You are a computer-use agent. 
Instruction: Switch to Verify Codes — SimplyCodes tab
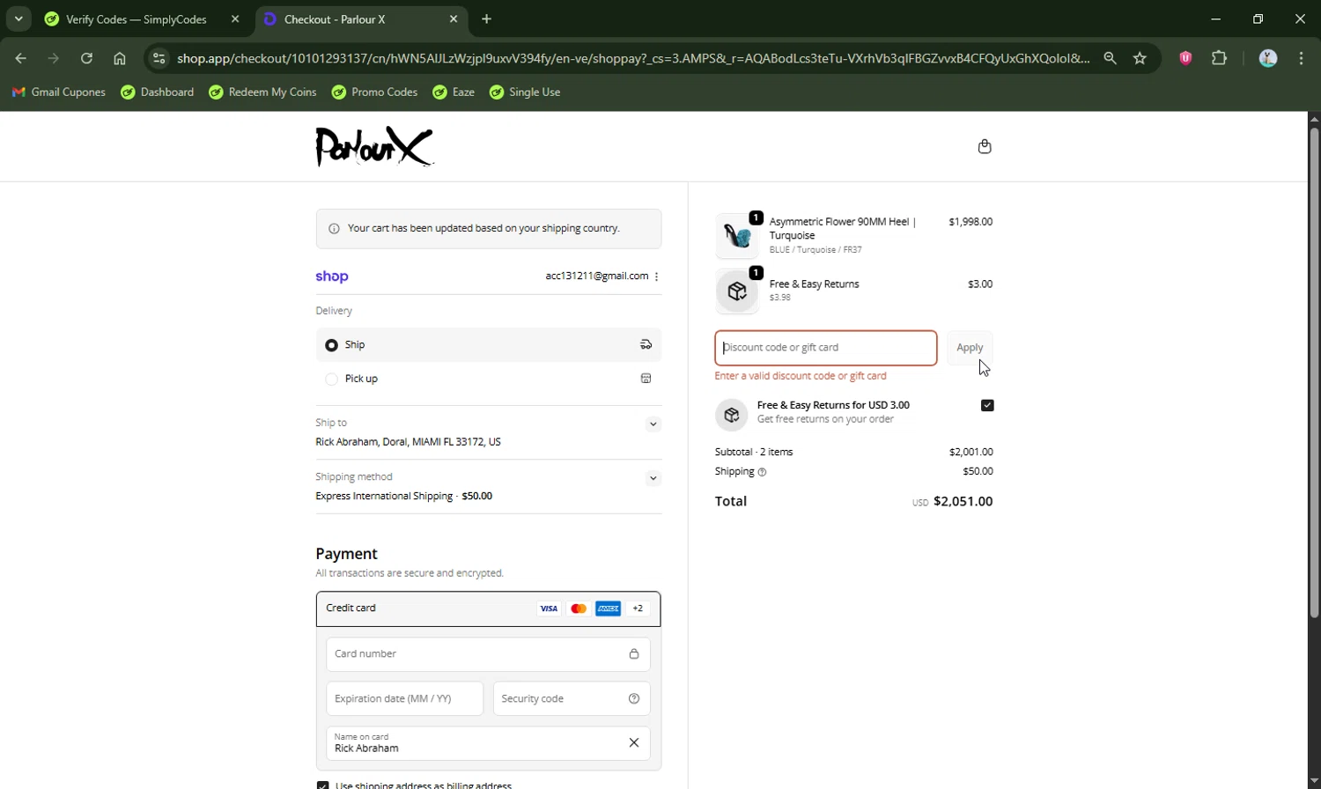[137, 19]
